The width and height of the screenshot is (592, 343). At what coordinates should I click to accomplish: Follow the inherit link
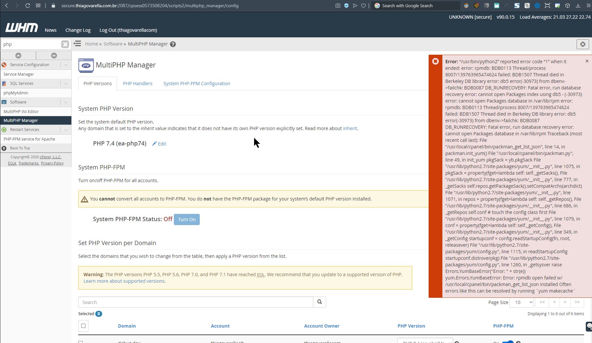[x=350, y=128]
